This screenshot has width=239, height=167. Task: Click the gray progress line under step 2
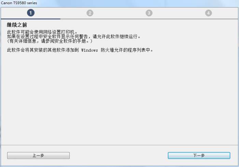pyautogui.click(x=90, y=19)
